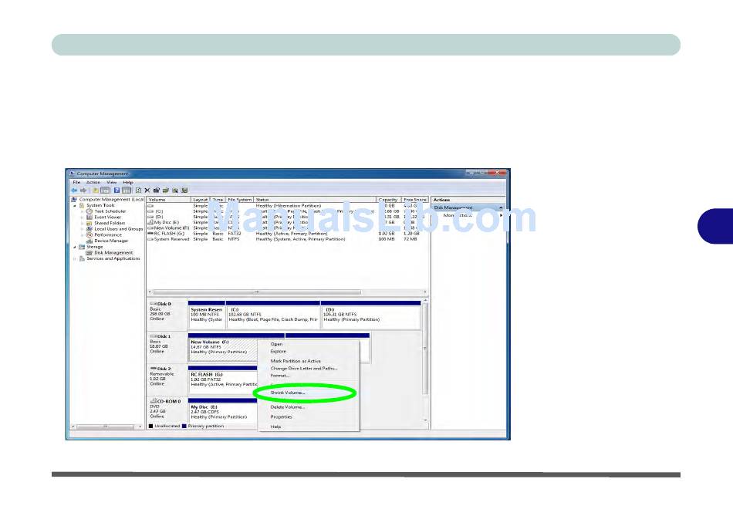The width and height of the screenshot is (733, 516).
Task: Open the Action menu
Action: click(93, 182)
